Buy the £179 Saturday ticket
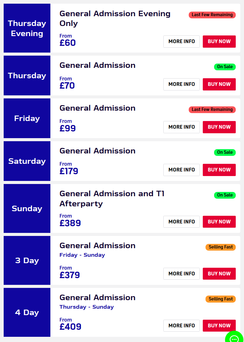This screenshot has height=342, width=244. click(x=219, y=170)
